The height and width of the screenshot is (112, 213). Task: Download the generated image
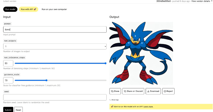153,91
